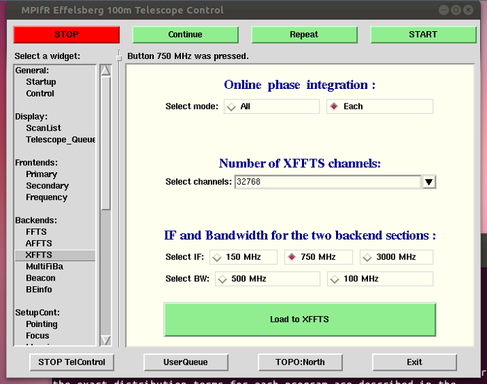Open the Startup widget
Viewport: 487px width, 384px height.
click(41, 82)
